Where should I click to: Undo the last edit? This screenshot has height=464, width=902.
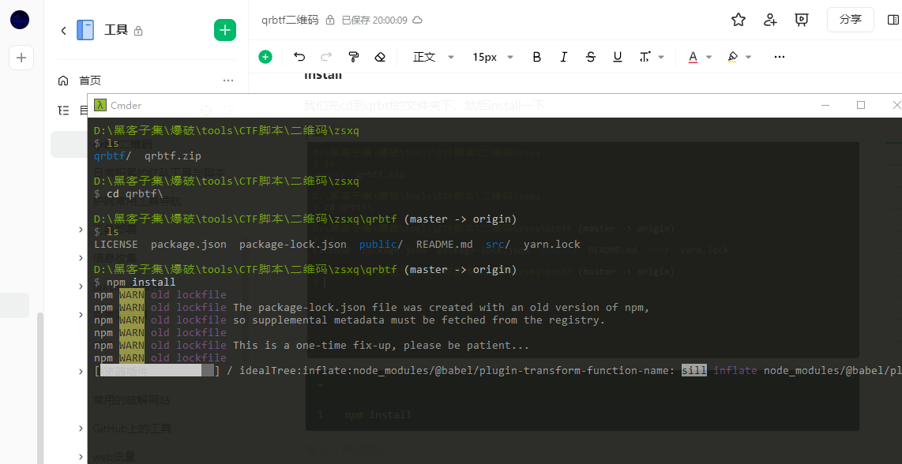pos(299,56)
